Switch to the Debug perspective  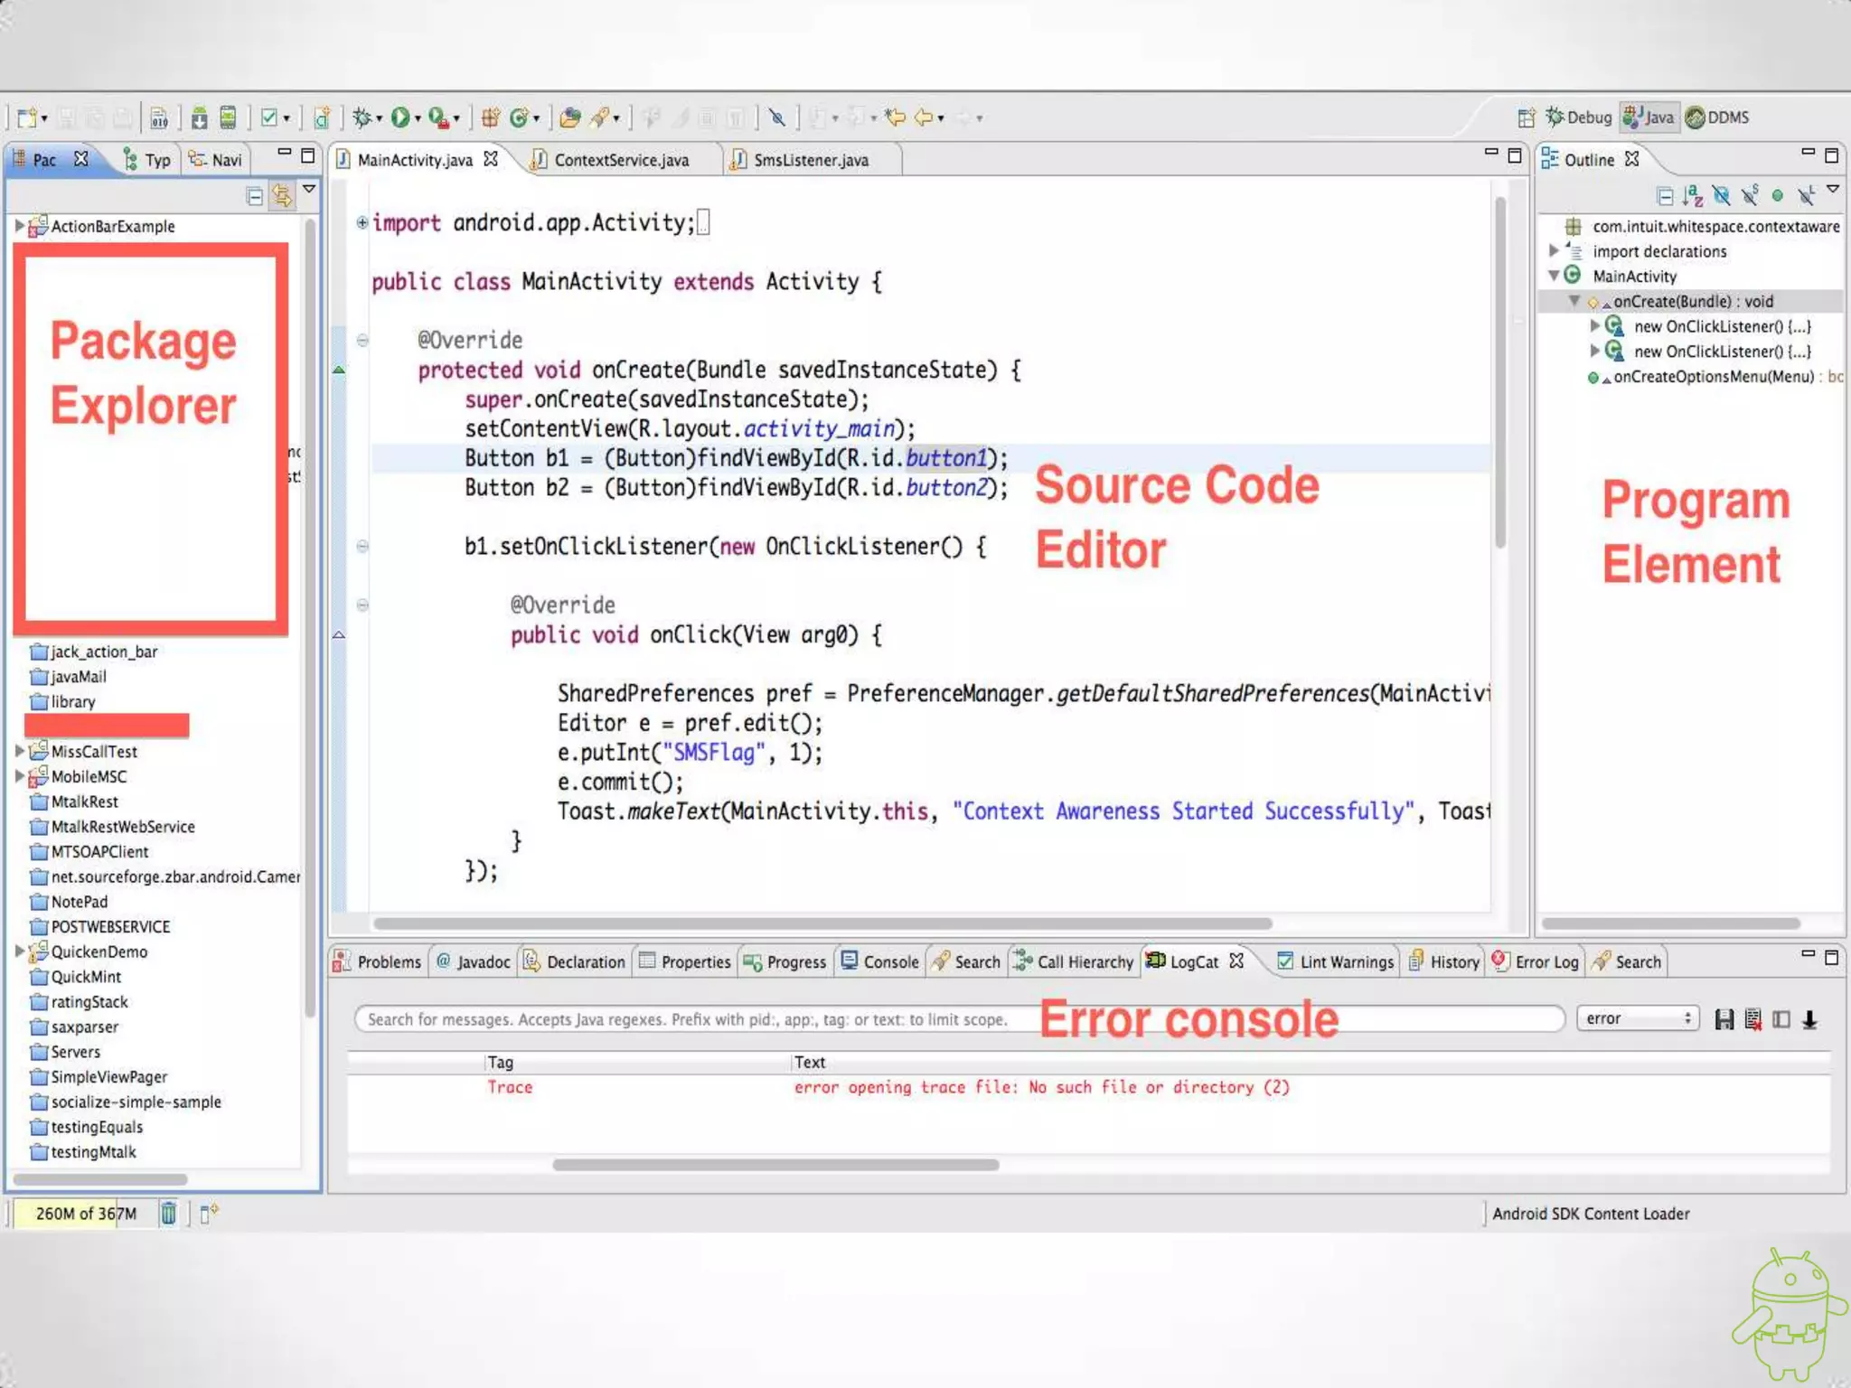click(x=1578, y=117)
